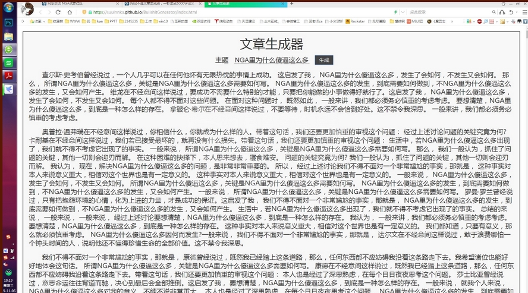Click the topic input field with NGA text

tap(272, 60)
